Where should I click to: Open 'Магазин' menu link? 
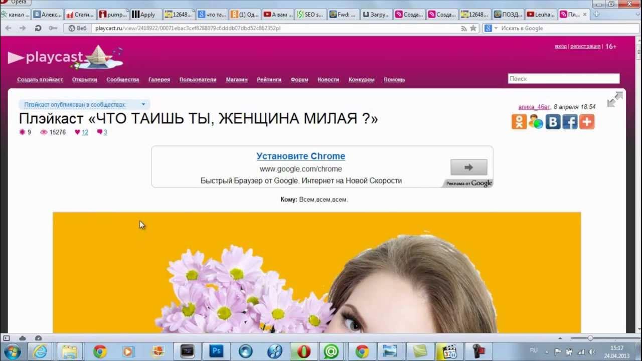click(x=237, y=80)
